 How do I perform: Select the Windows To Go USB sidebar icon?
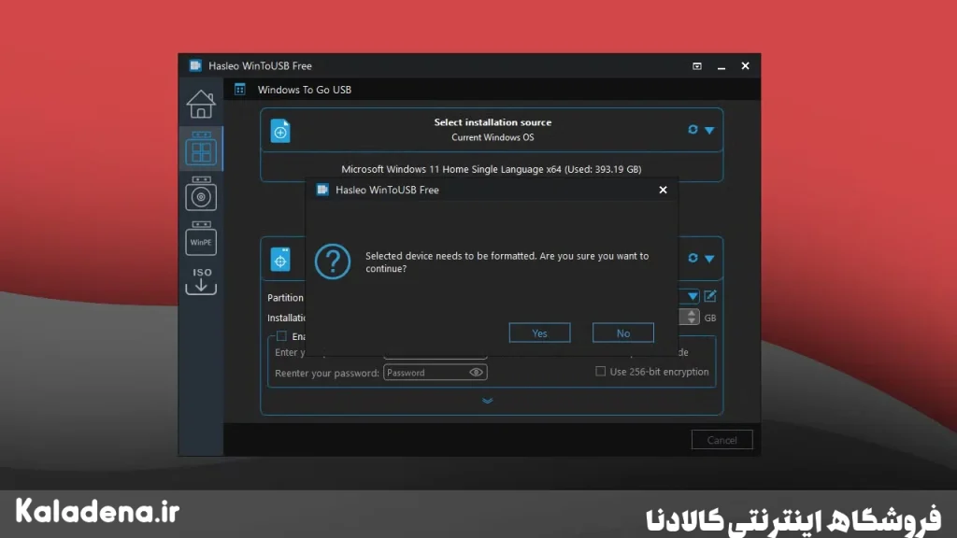click(x=201, y=149)
